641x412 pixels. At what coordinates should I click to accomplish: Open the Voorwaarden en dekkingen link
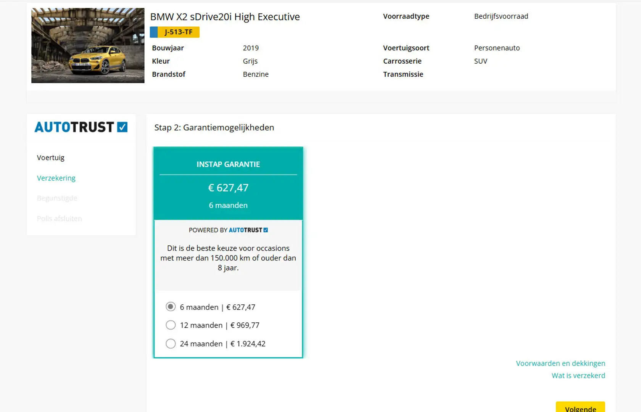tap(560, 363)
